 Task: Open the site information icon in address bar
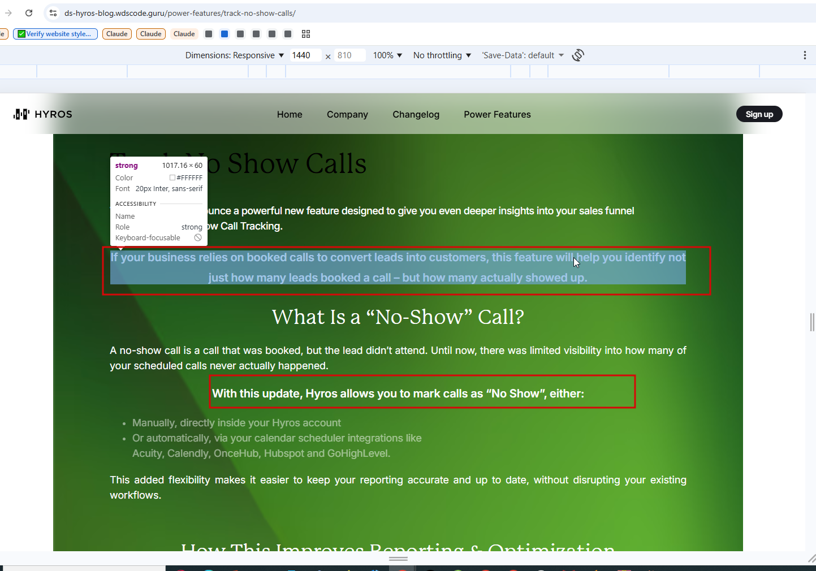pyautogui.click(x=53, y=13)
